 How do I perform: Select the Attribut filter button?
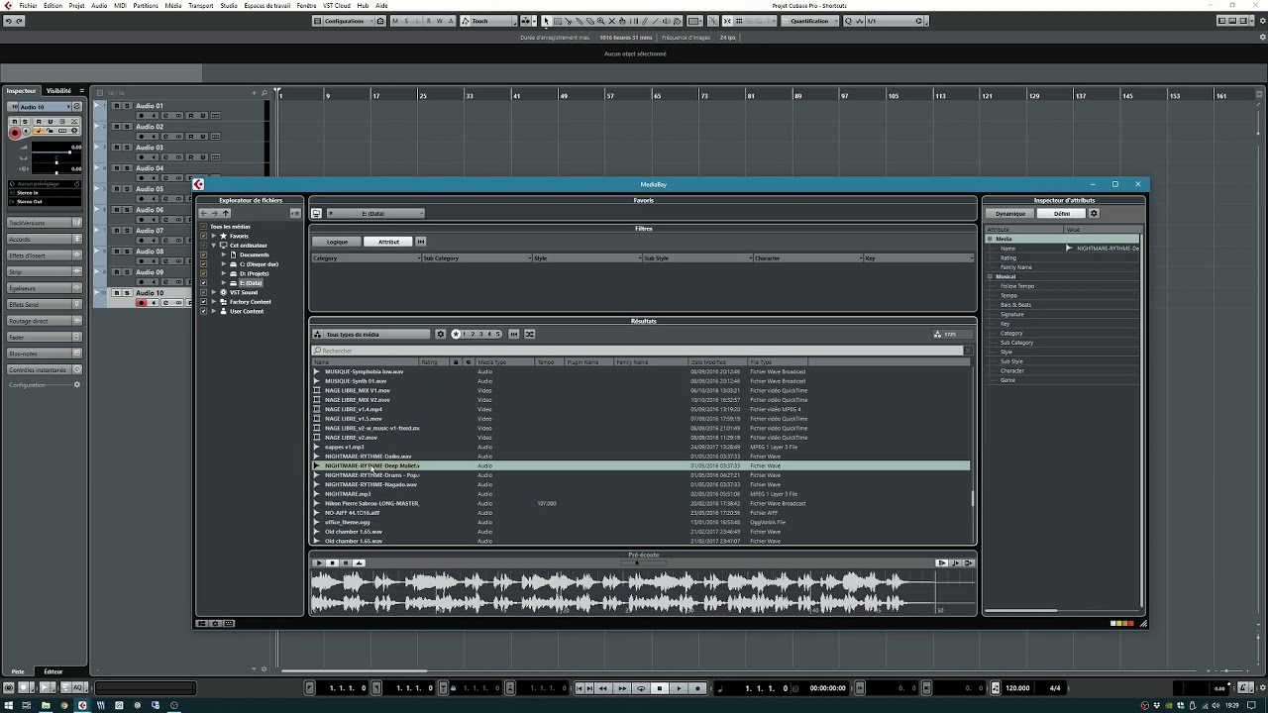click(388, 242)
